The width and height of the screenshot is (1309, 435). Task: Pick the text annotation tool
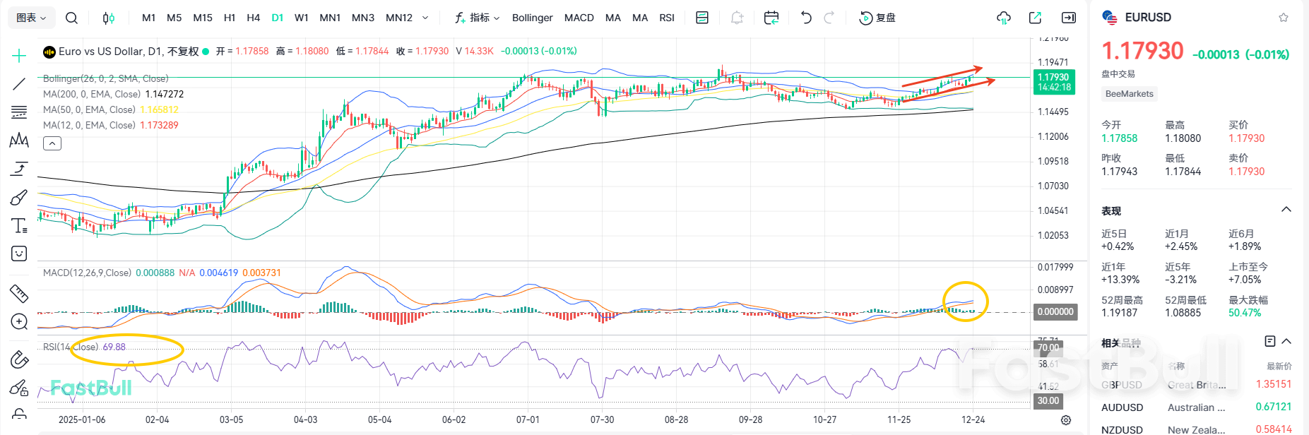click(19, 225)
